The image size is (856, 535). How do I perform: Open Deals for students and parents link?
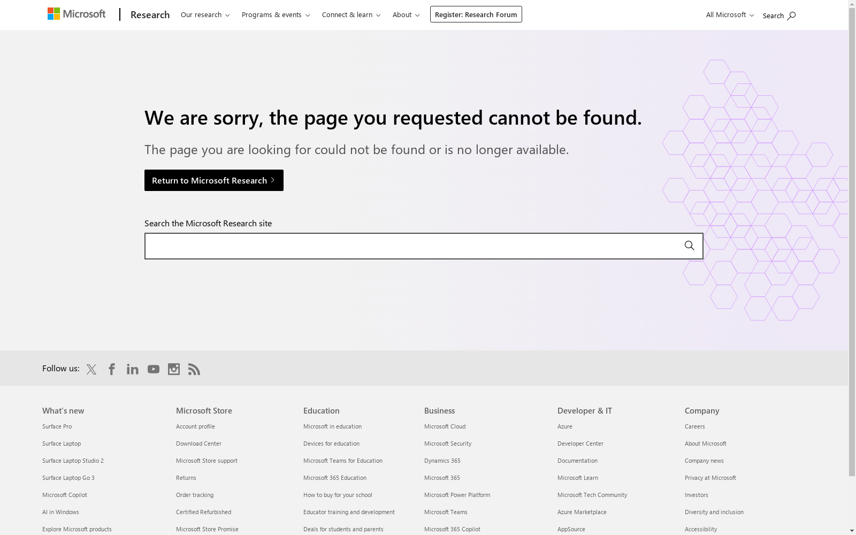343,529
